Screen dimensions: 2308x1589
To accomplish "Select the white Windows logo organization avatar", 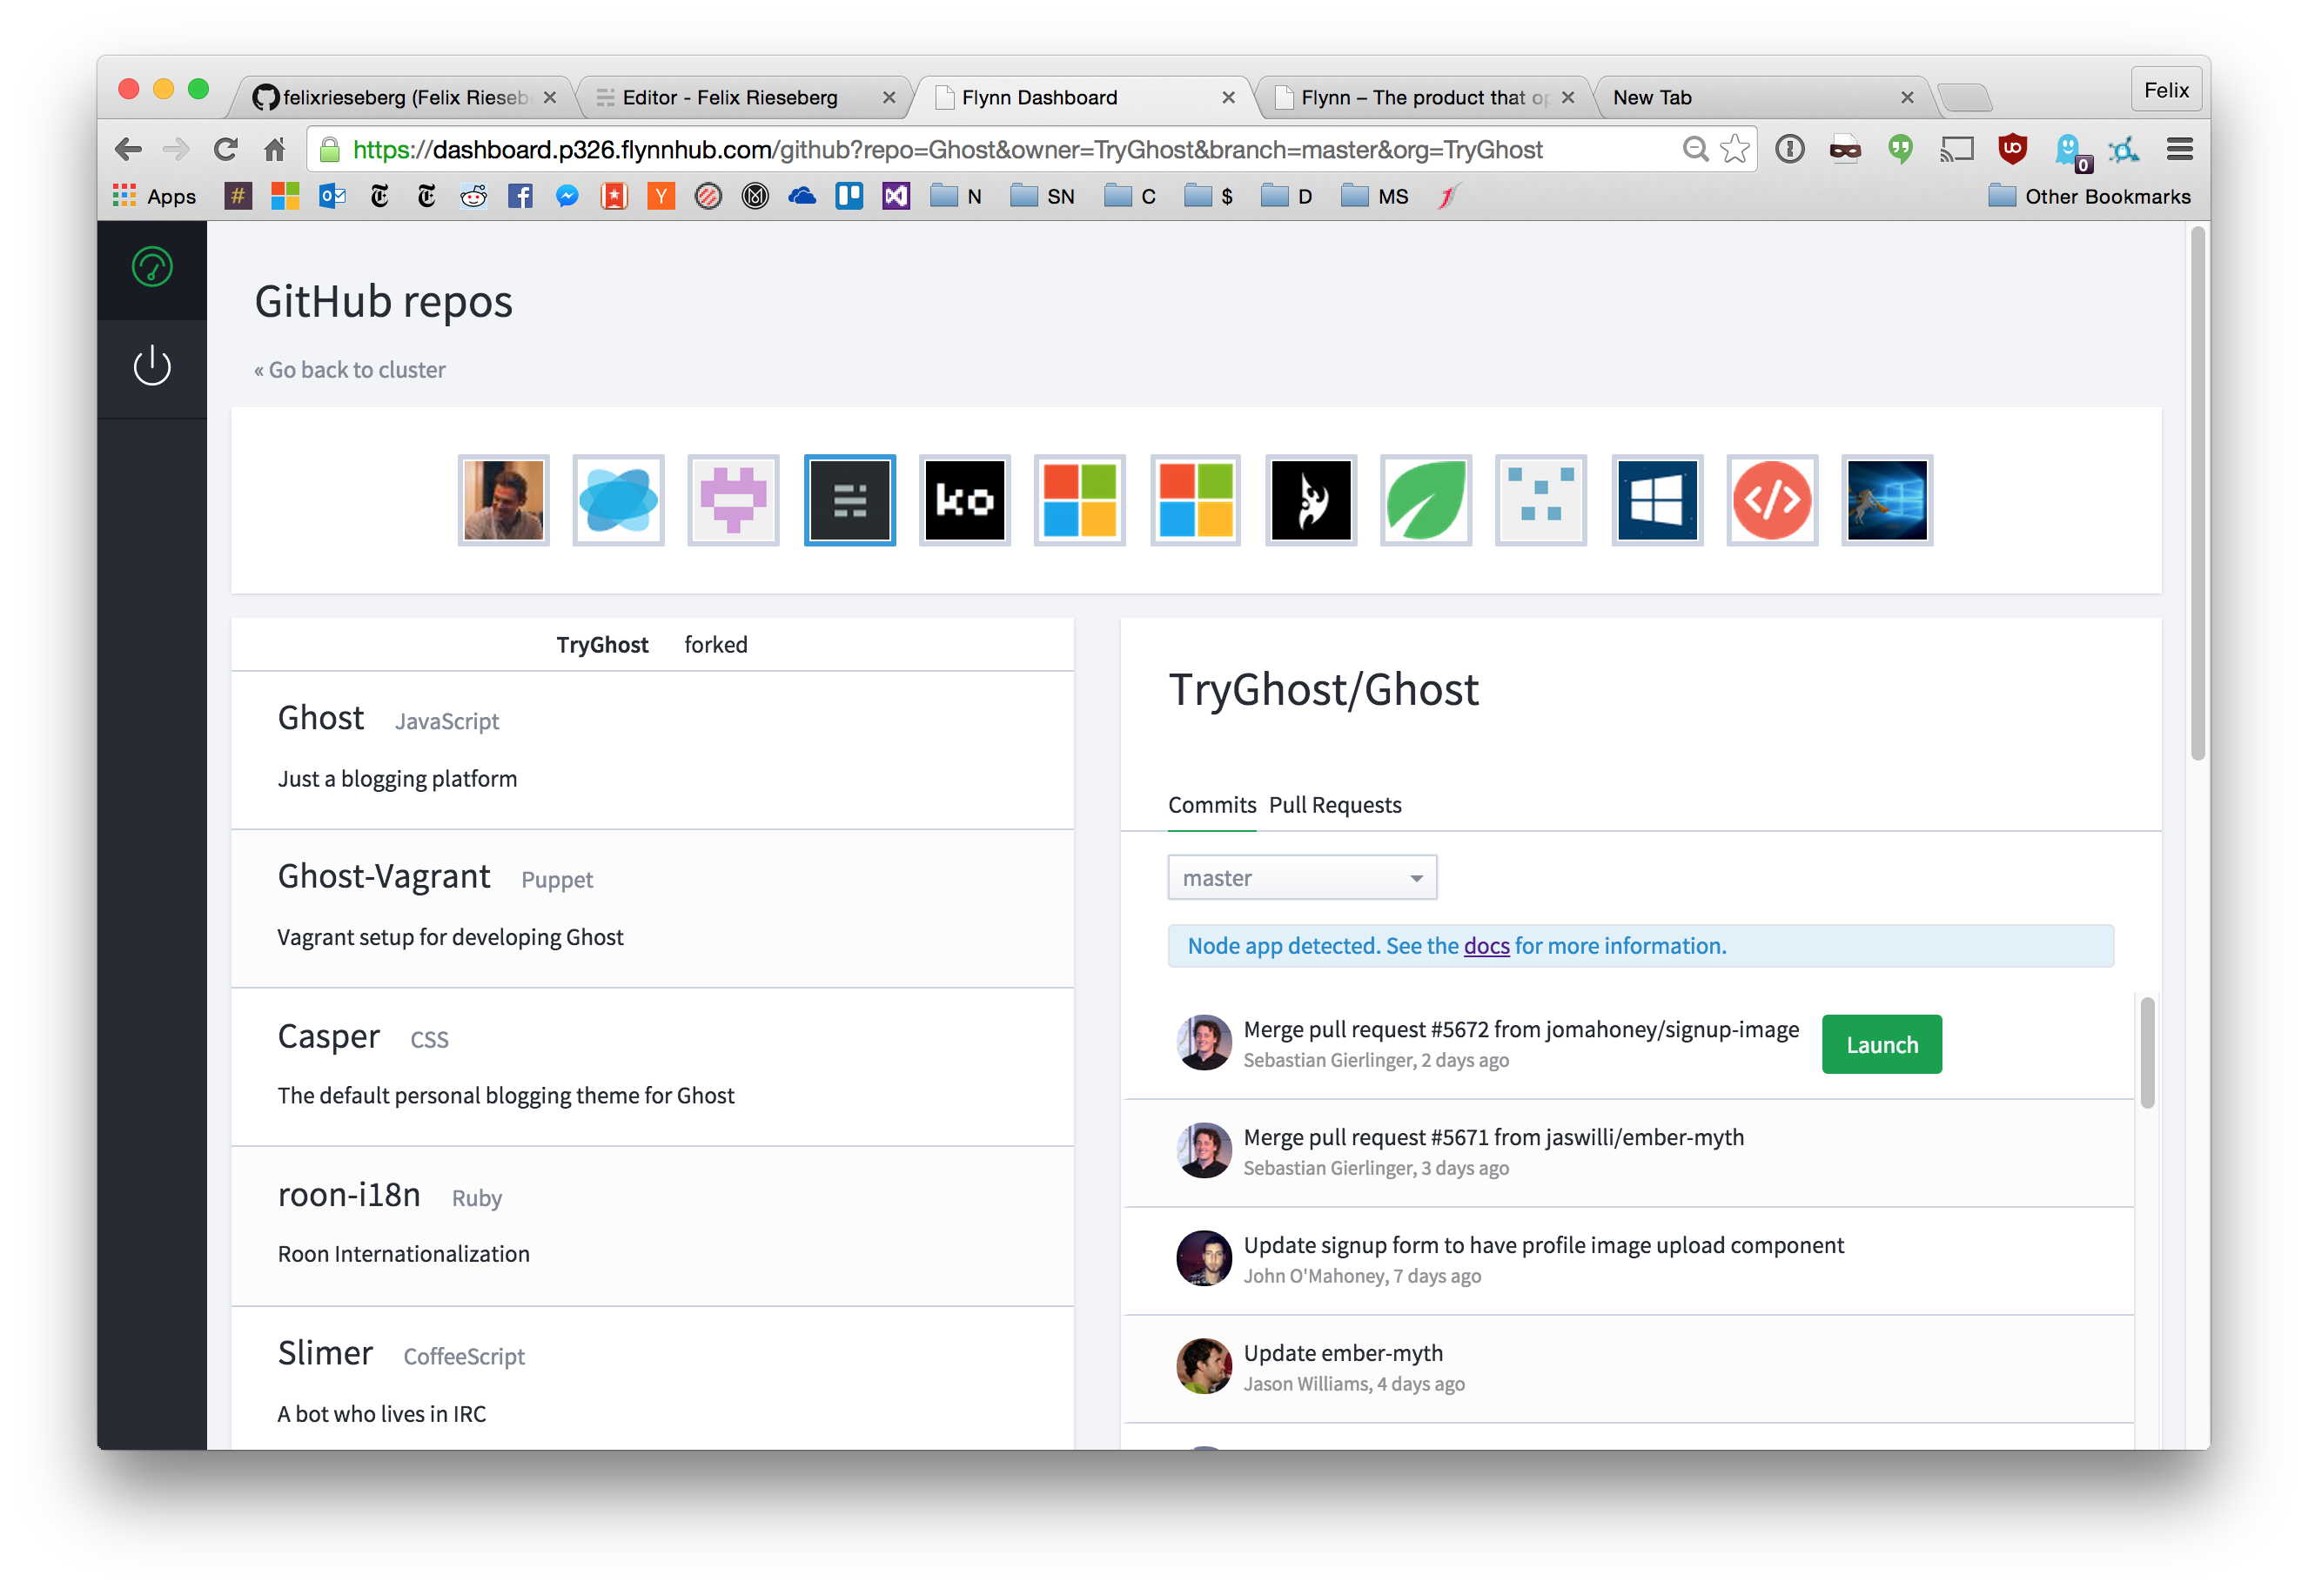I will pos(1656,499).
